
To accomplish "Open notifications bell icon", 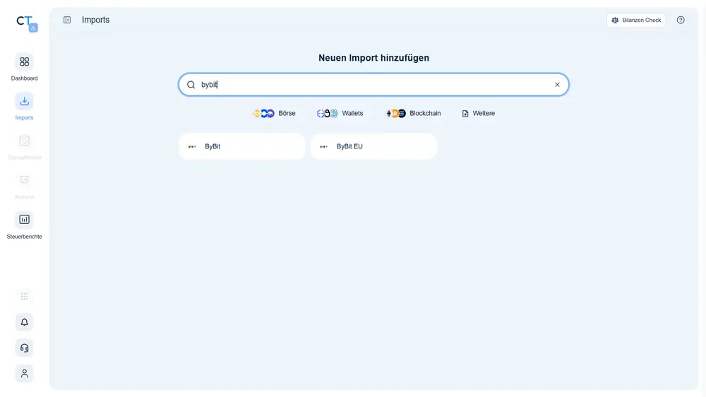I will click(x=24, y=322).
